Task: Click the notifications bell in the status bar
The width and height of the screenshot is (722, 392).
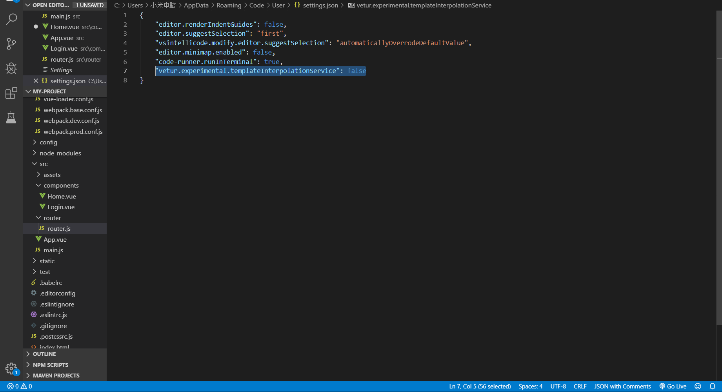Action: [713, 386]
